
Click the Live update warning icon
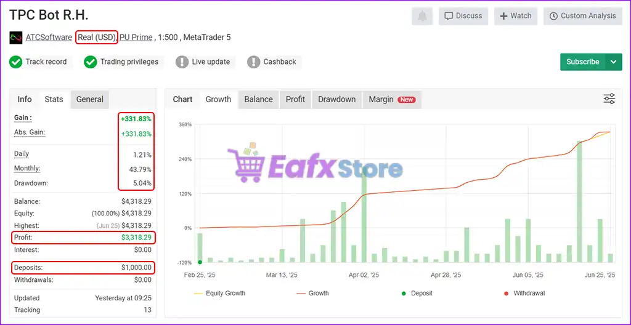182,62
